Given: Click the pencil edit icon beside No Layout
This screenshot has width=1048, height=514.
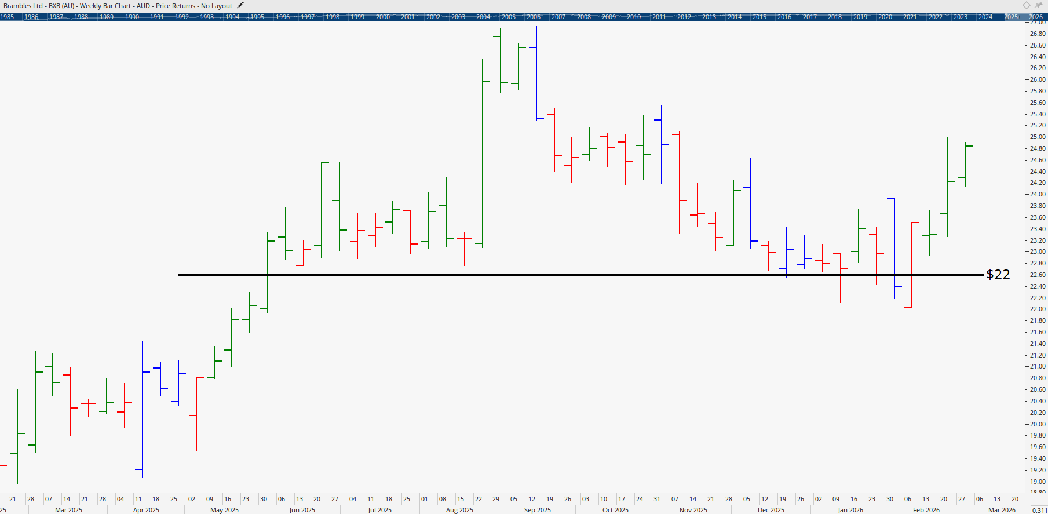Looking at the screenshot, I should [x=240, y=6].
